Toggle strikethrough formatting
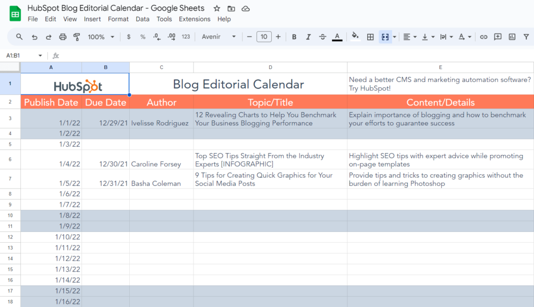 pos(322,37)
